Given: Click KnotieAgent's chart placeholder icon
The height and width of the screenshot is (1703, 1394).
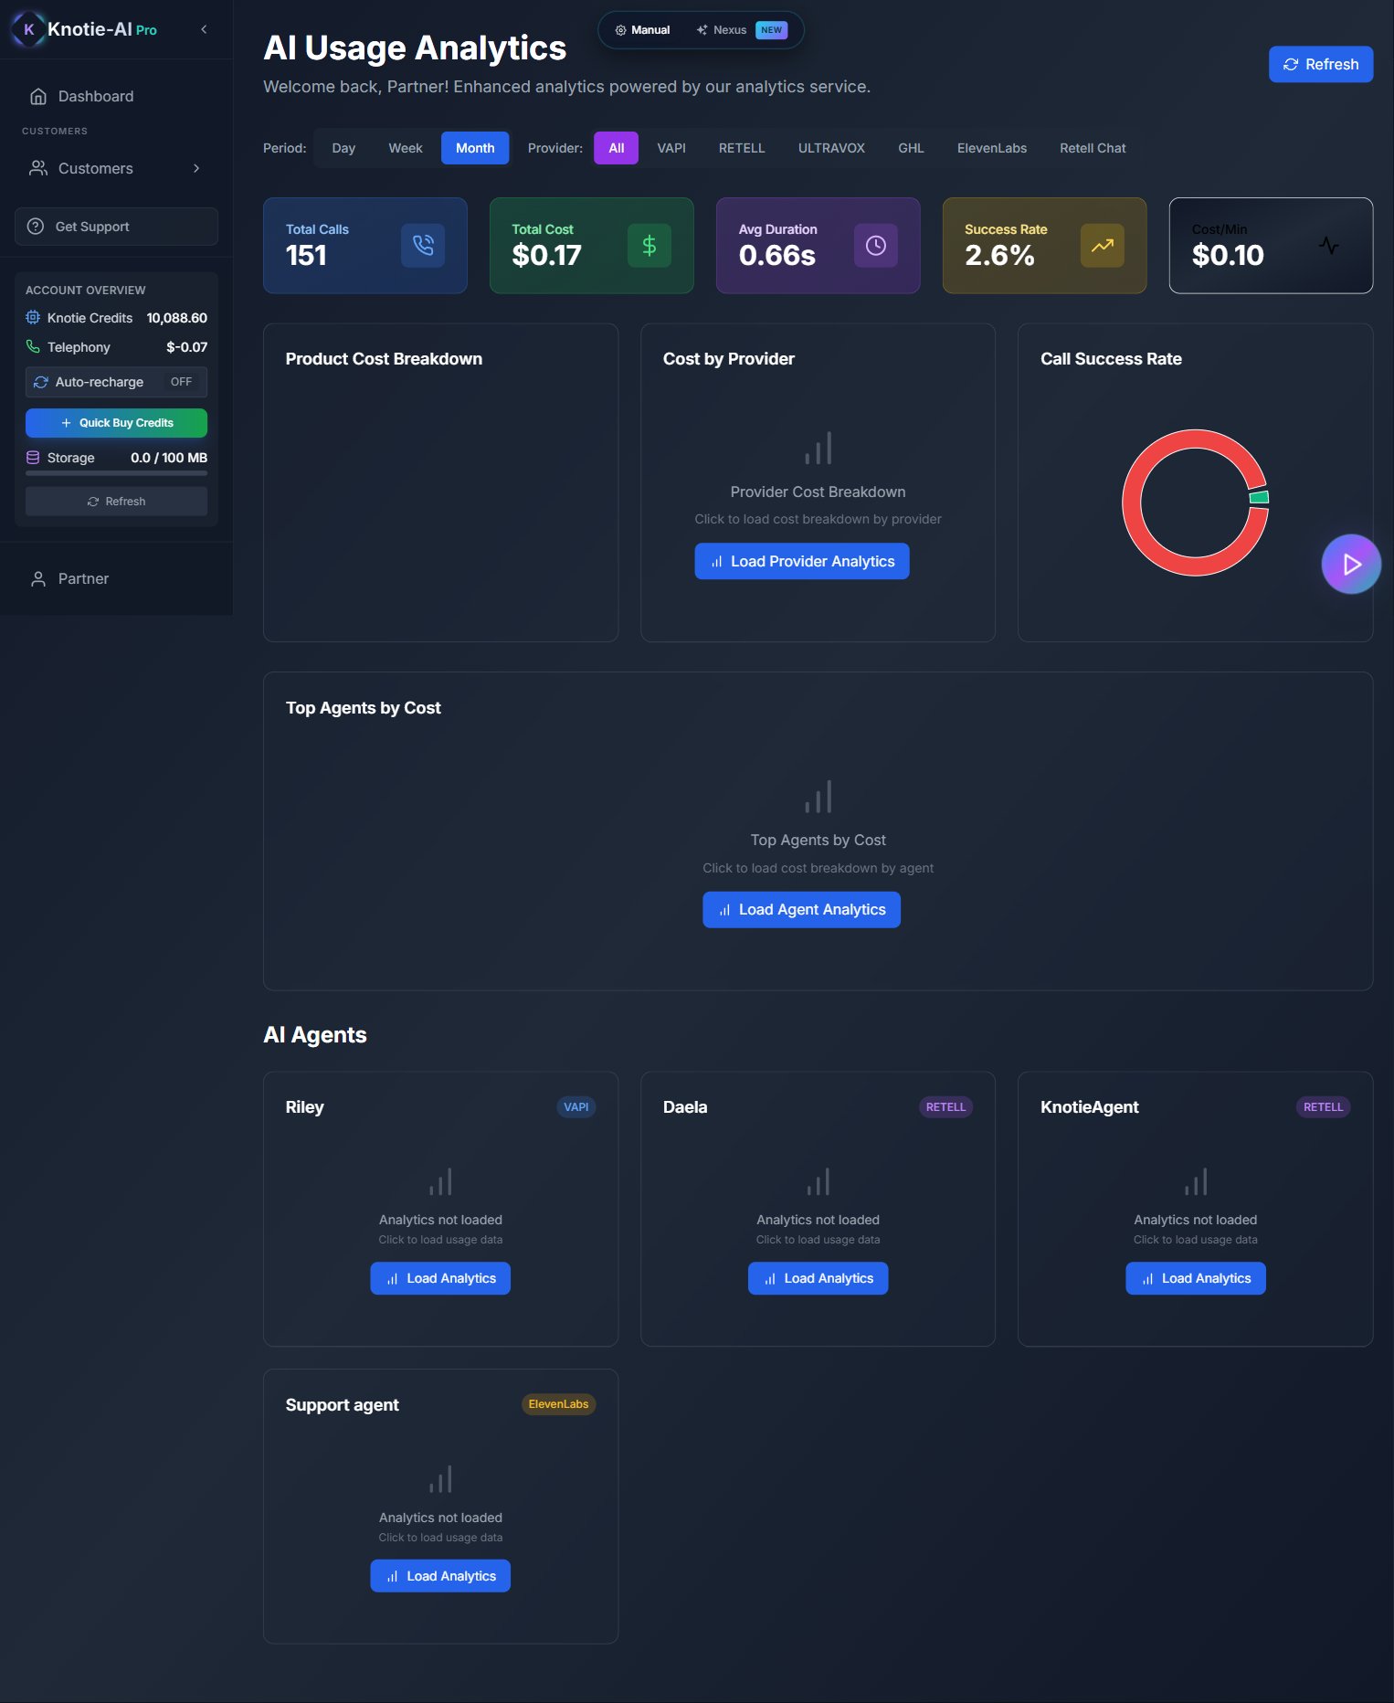Looking at the screenshot, I should pos(1196,1182).
